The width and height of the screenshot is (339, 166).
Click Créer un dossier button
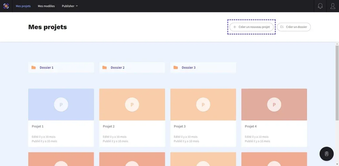pos(294,27)
